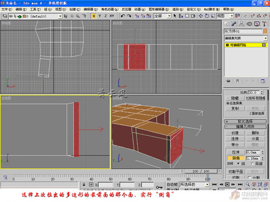Click the highlighted 倒角 (Bevel) button

[235, 158]
